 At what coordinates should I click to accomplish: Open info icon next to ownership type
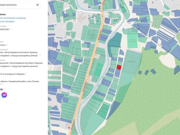coord(7,45)
